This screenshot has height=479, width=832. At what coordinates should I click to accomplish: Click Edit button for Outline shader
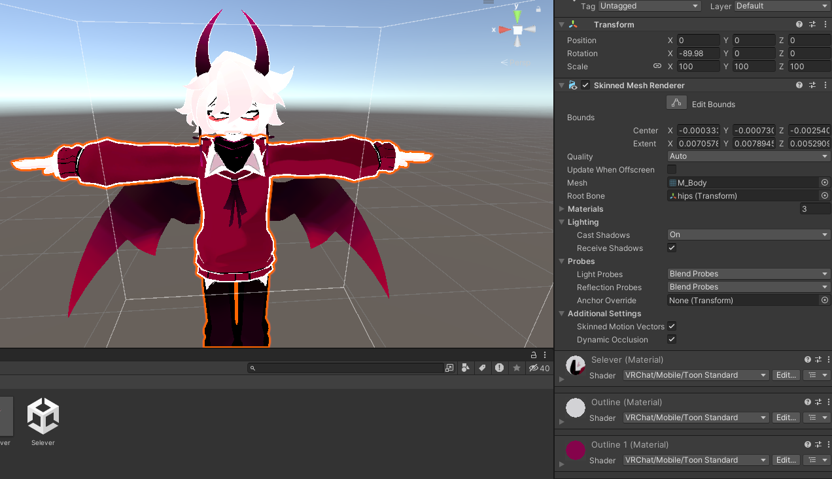[x=786, y=418]
